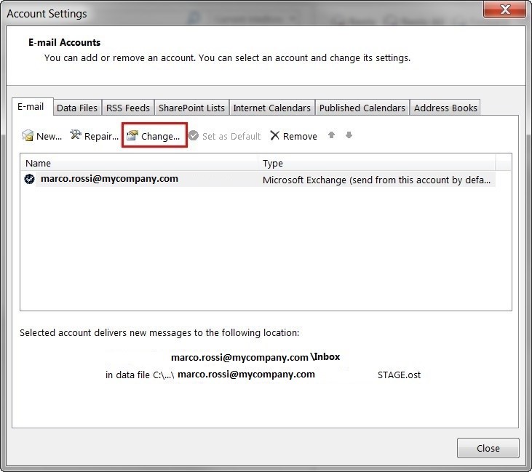Click the Repair... button label
This screenshot has width=532, height=472.
click(101, 136)
